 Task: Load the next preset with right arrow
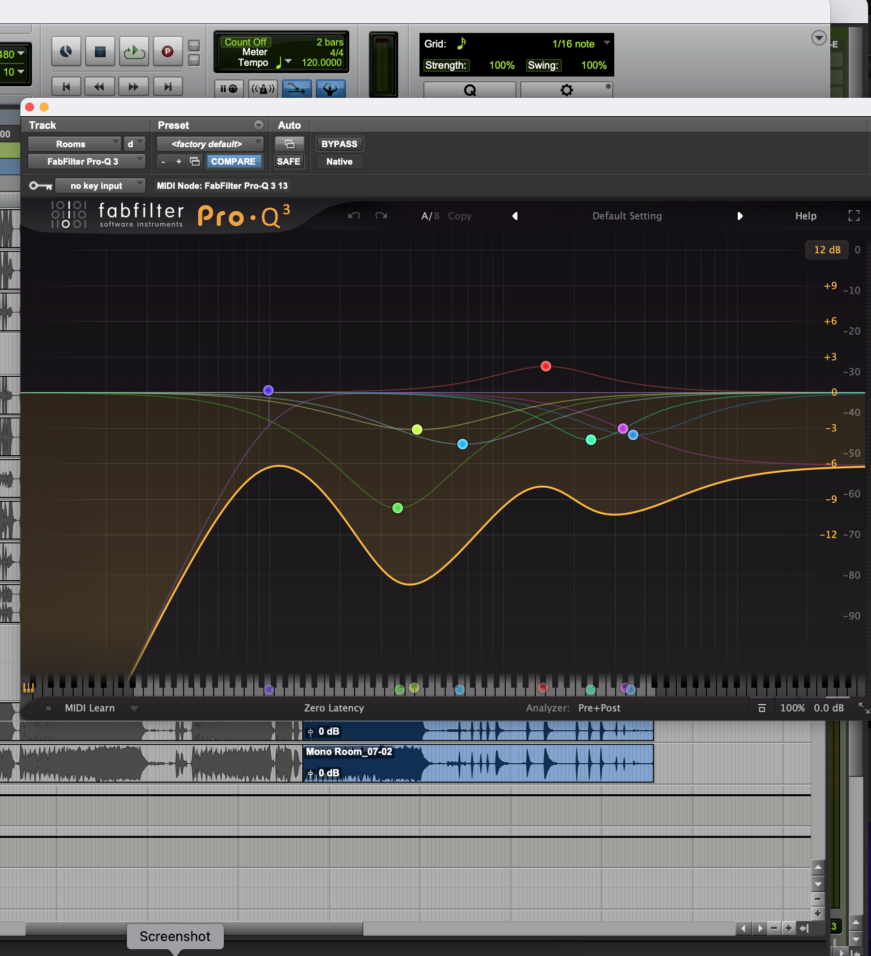tap(740, 216)
